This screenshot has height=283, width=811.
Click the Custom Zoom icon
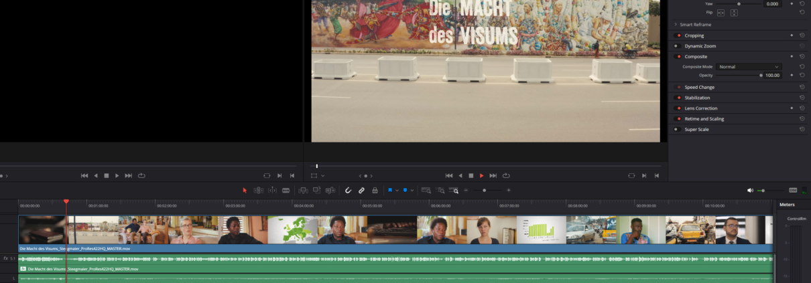click(x=454, y=191)
